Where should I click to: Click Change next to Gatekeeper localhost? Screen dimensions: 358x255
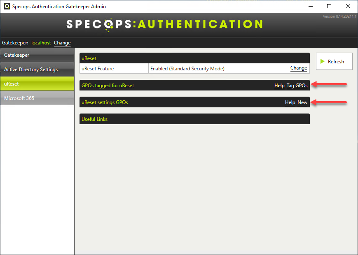[62, 43]
